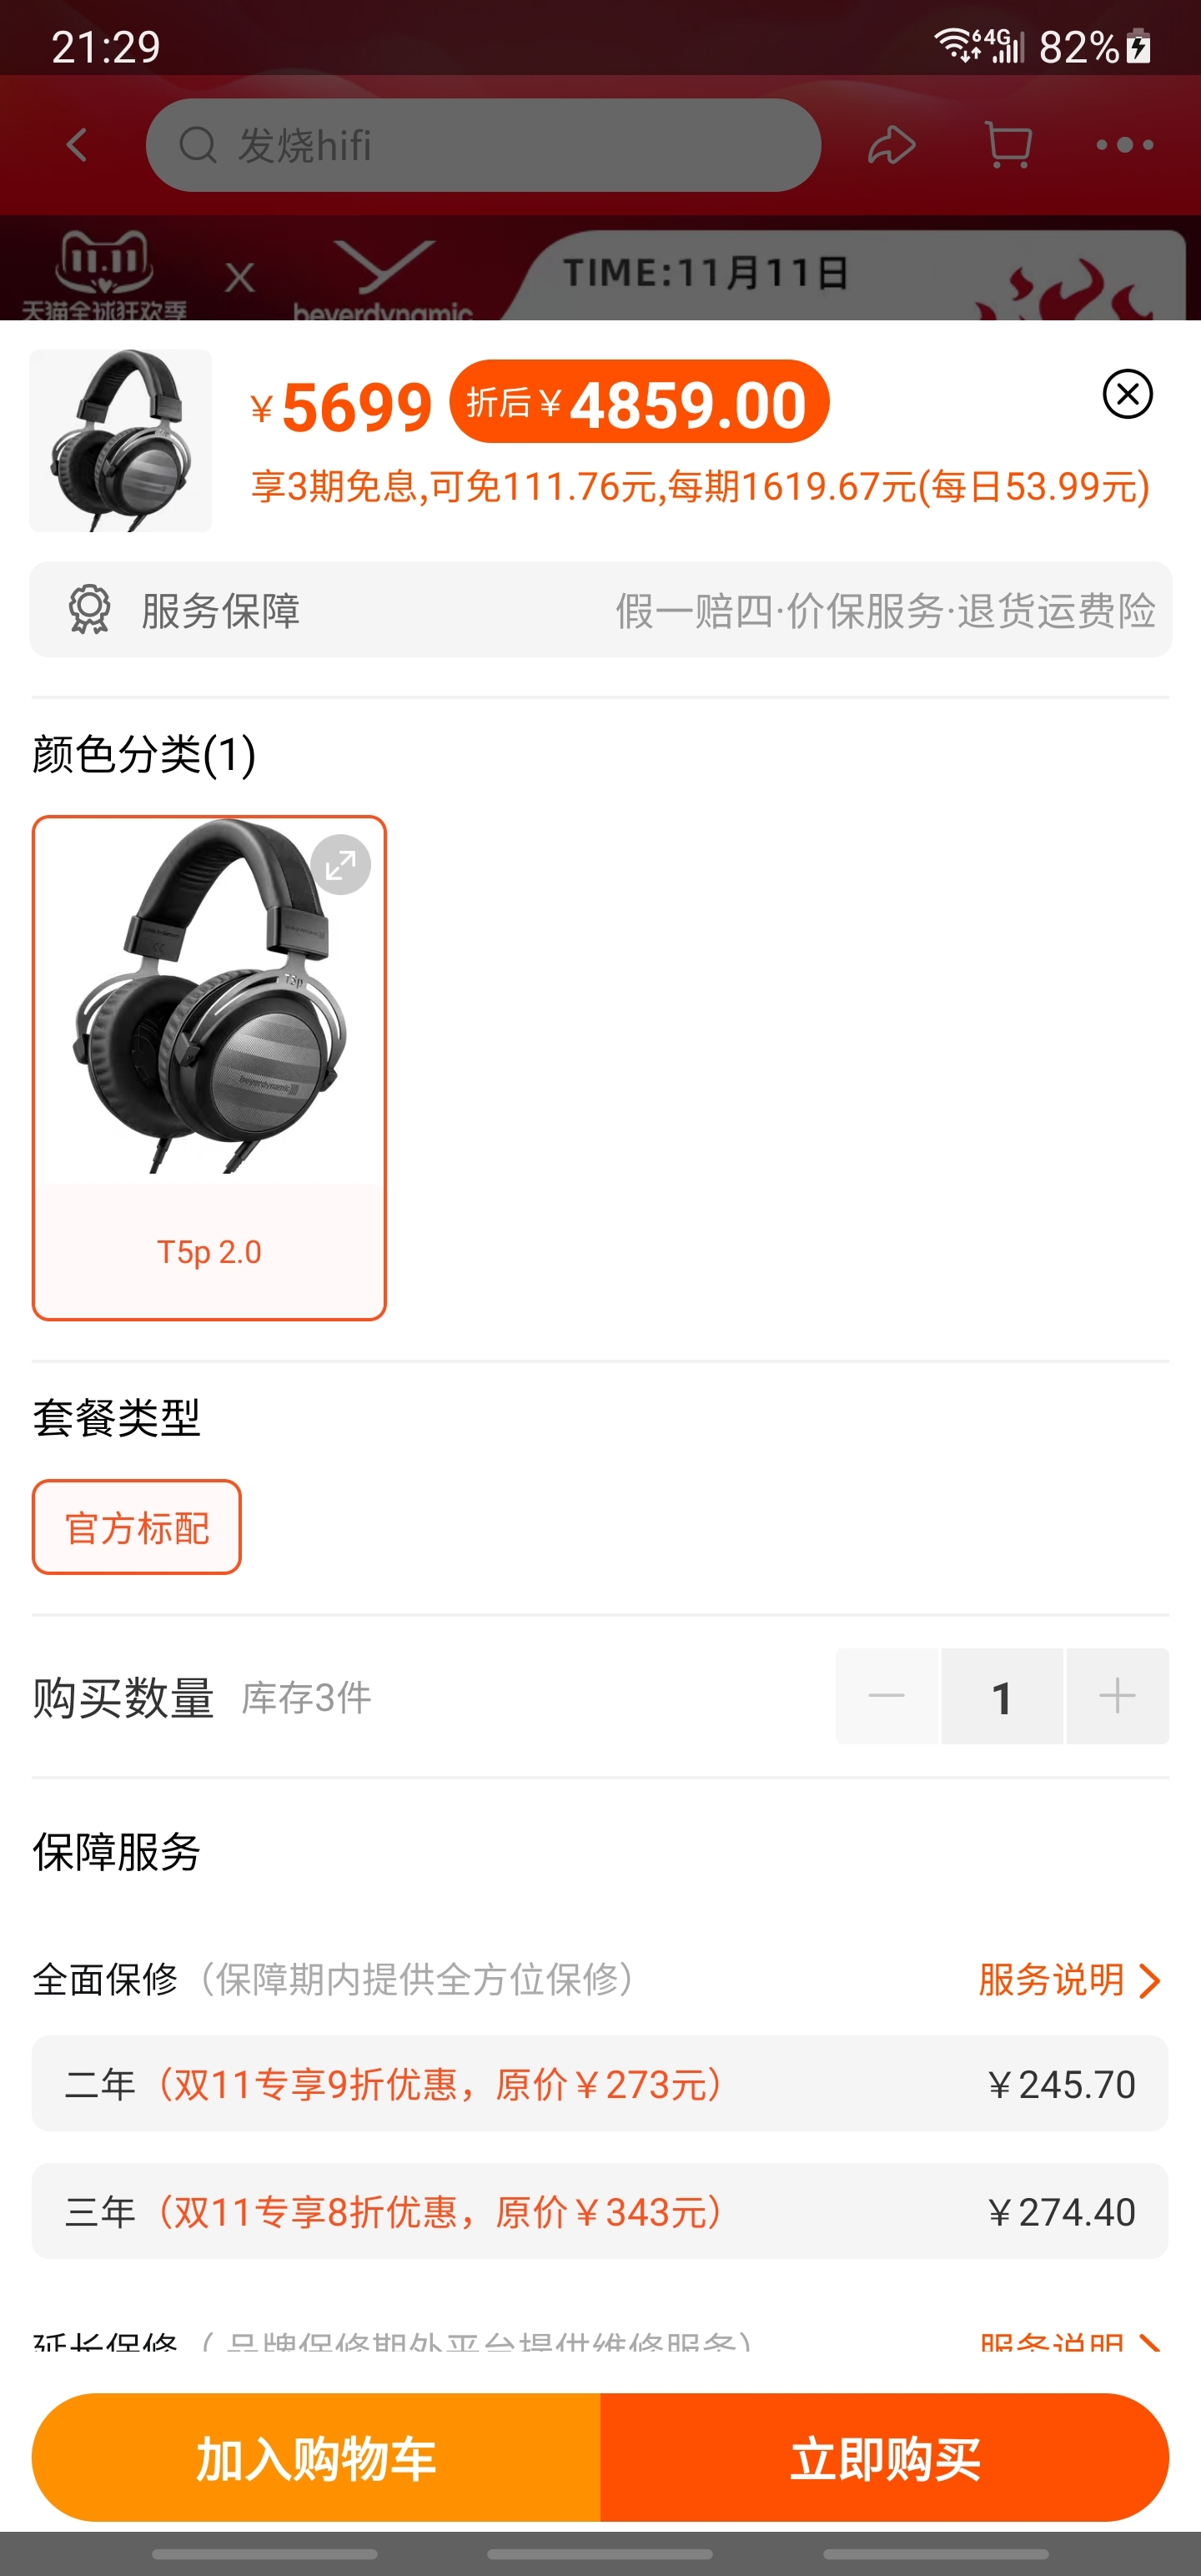Open the 服务保障 details row

[600, 609]
